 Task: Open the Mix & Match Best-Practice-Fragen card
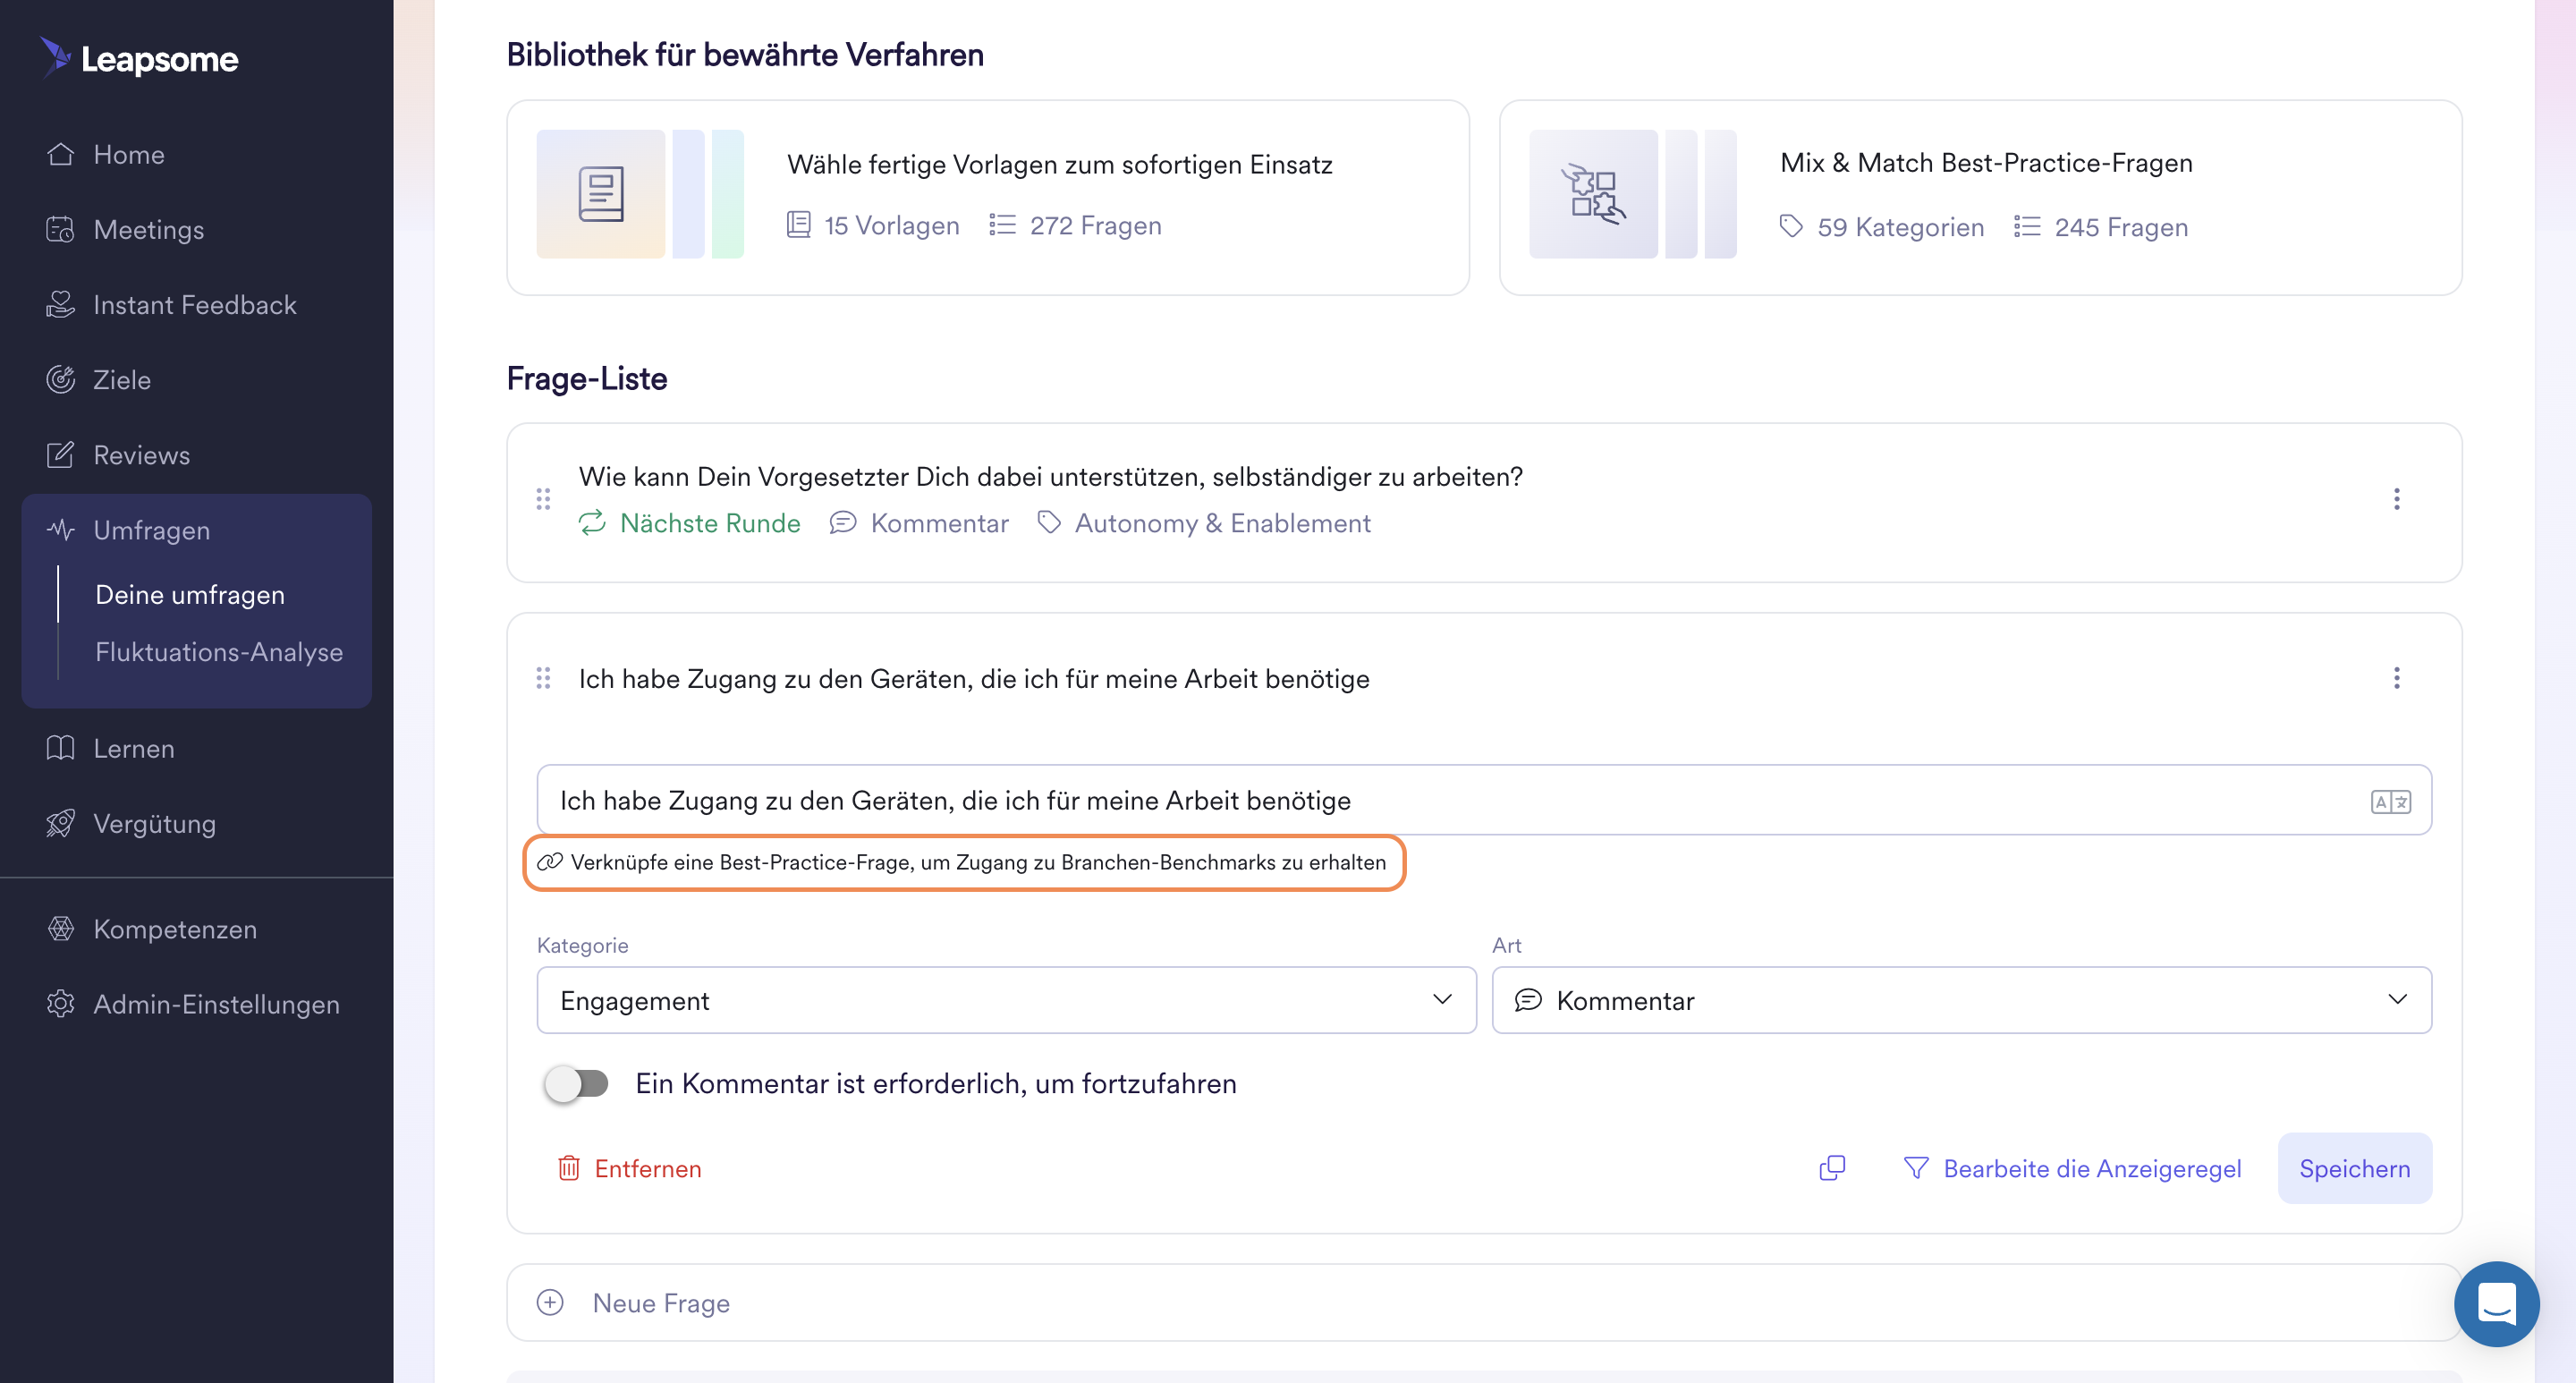click(x=1979, y=197)
